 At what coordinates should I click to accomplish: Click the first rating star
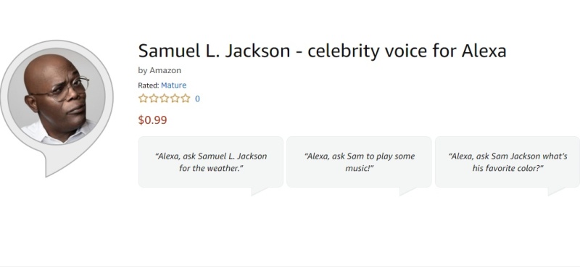143,99
